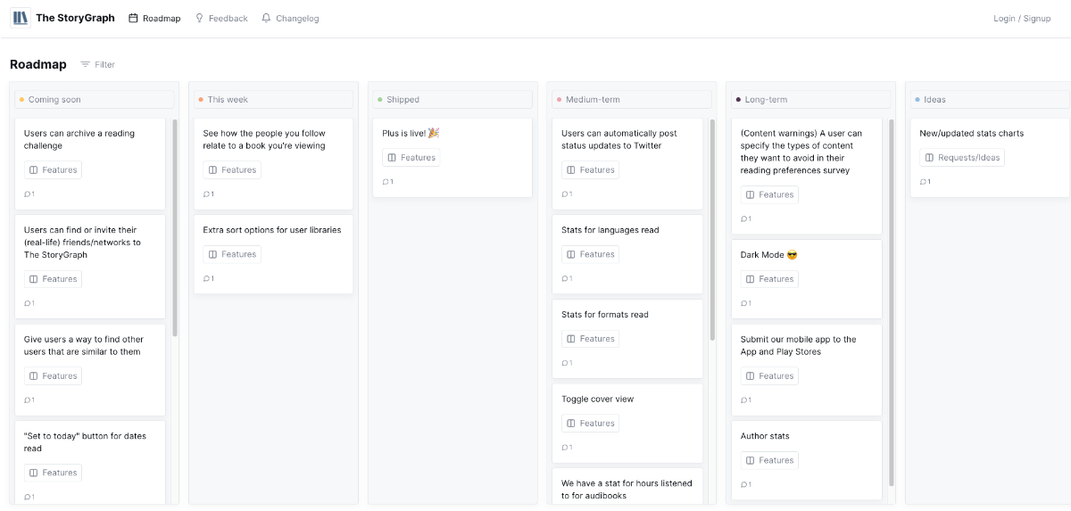
Task: Open the Roadmap tab
Action: coord(154,18)
